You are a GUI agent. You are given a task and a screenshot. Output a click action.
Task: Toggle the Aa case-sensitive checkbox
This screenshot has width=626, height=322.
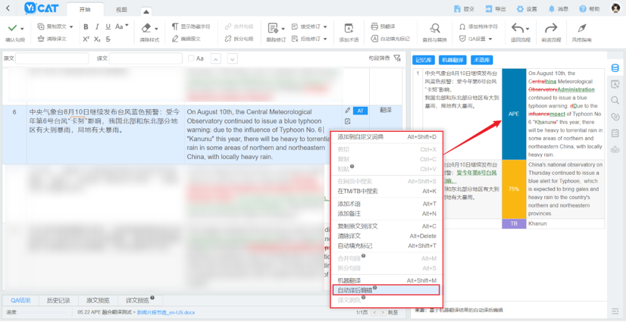coord(191,58)
